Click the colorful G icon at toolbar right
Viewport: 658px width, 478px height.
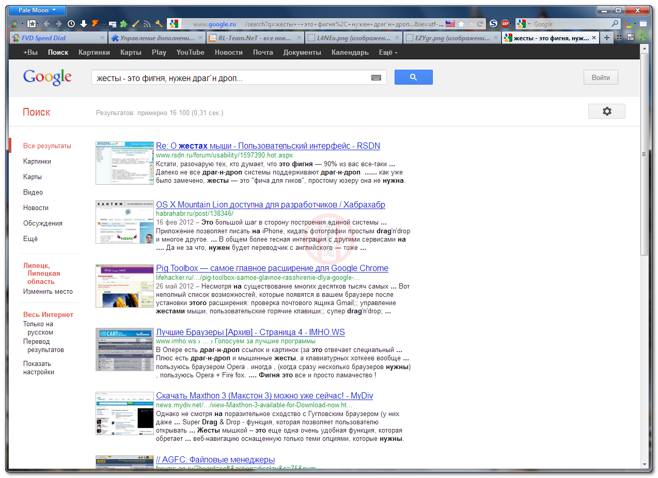629,24
